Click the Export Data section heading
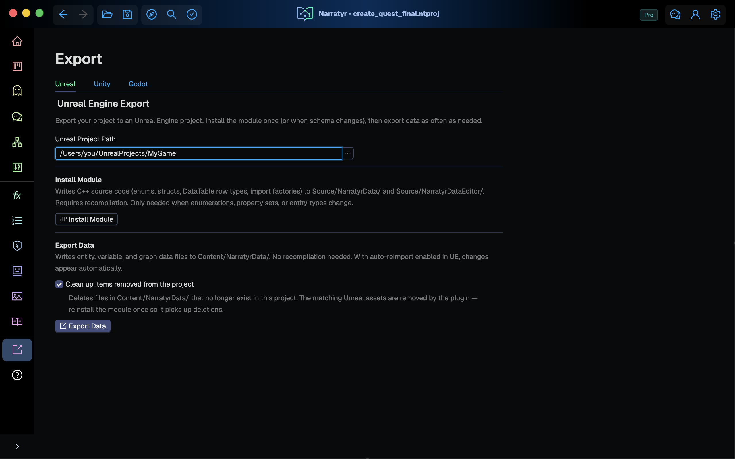This screenshot has width=735, height=459. 74,245
